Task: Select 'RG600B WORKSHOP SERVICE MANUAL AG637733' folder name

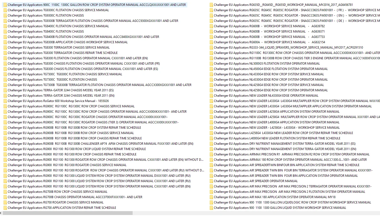Action: [269, 37]
